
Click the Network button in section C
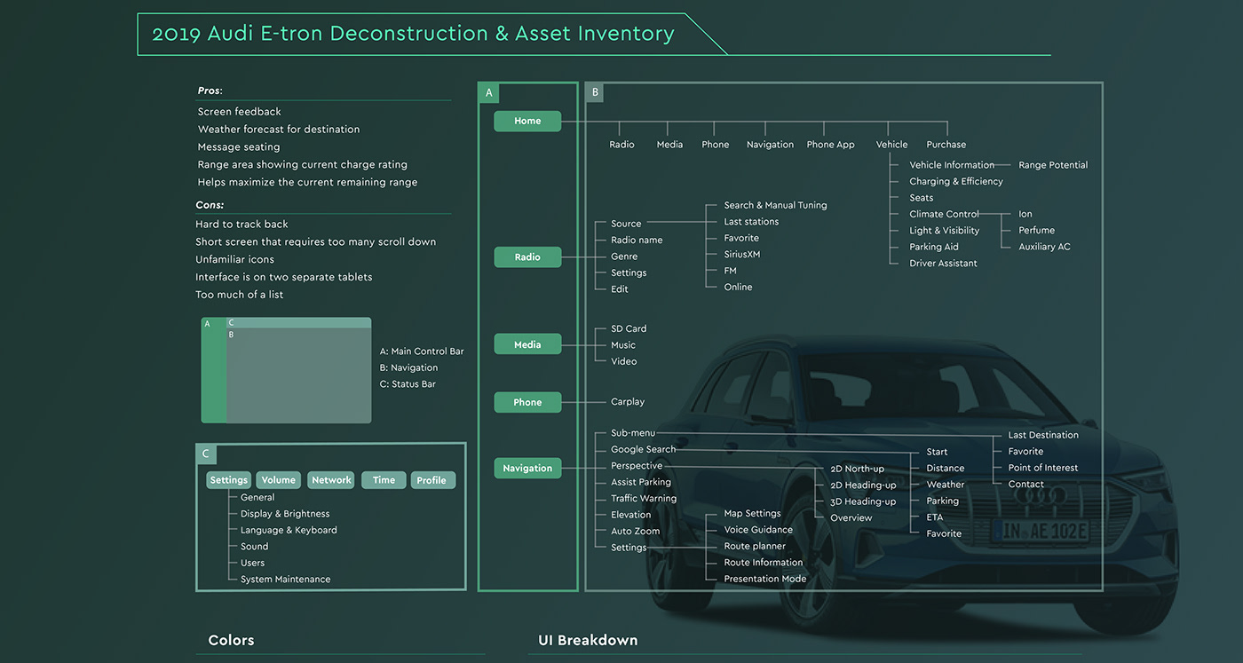pos(331,480)
